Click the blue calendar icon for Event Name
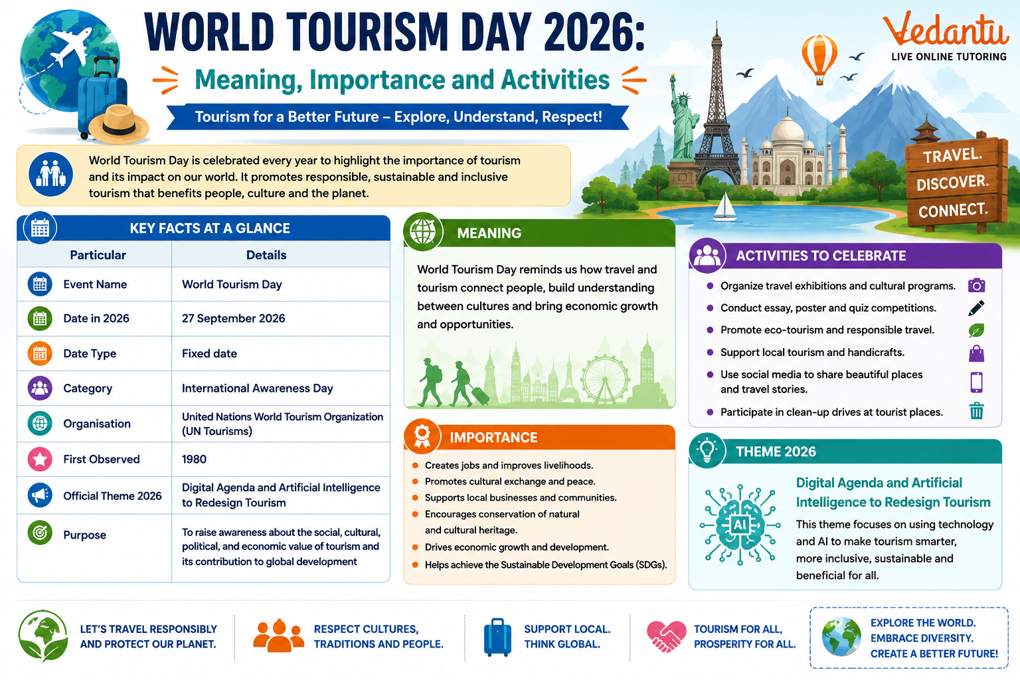 coord(40,284)
